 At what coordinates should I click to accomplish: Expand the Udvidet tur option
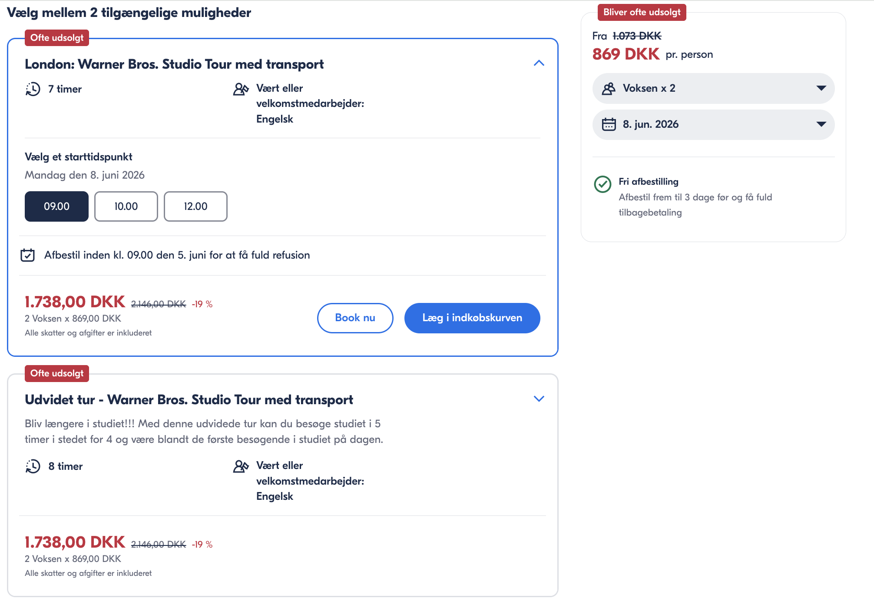(539, 399)
